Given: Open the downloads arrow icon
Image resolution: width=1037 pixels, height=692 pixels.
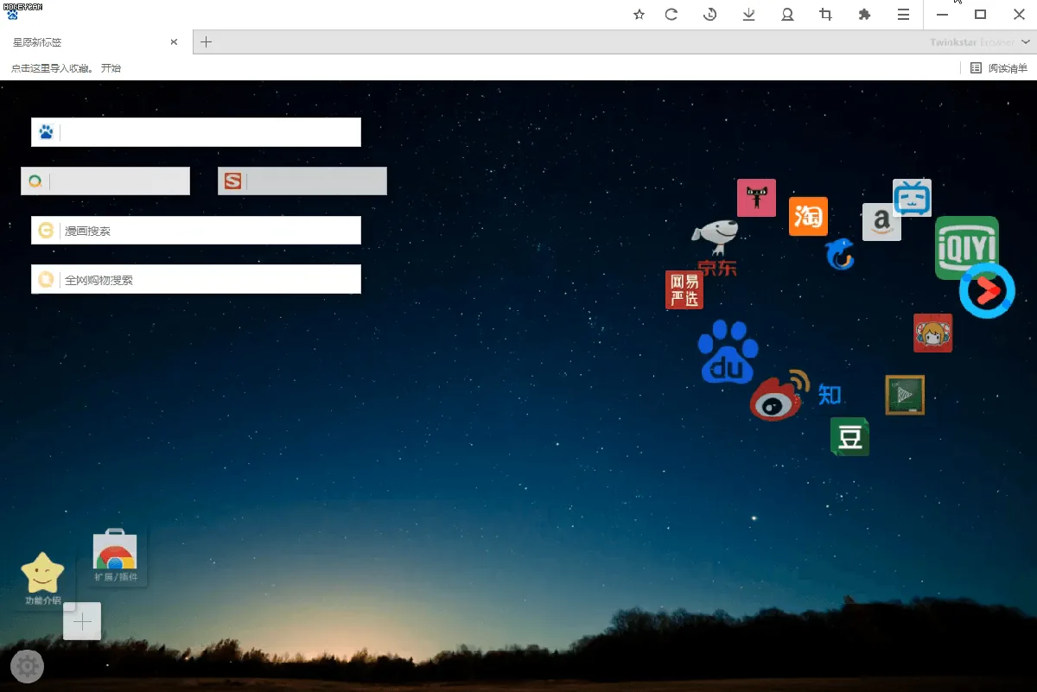Looking at the screenshot, I should (x=748, y=15).
